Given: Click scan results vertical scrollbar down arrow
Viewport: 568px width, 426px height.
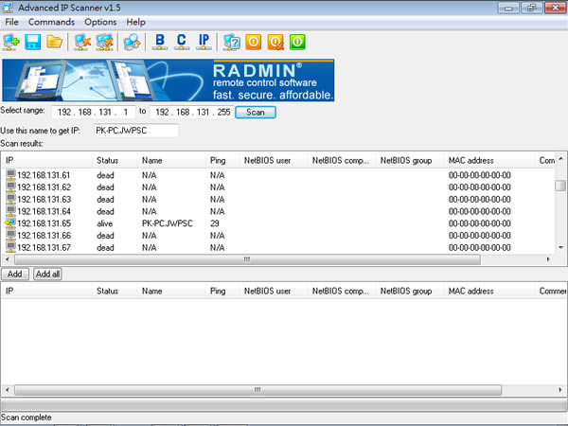Looking at the screenshot, I should (560, 247).
